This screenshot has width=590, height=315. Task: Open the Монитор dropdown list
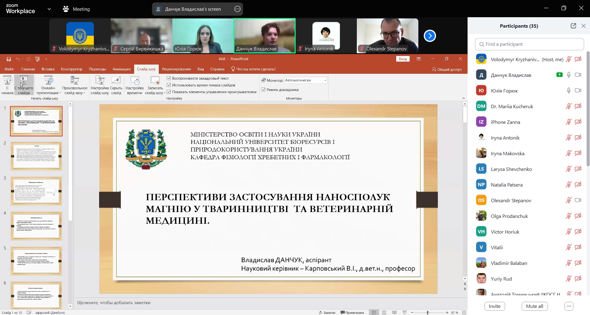(x=325, y=81)
